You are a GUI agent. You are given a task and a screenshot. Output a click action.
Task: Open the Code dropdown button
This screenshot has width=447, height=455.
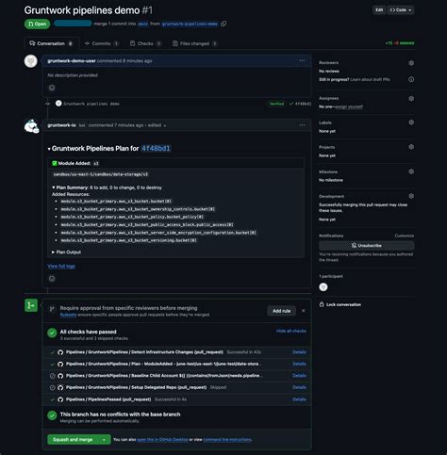click(x=401, y=10)
